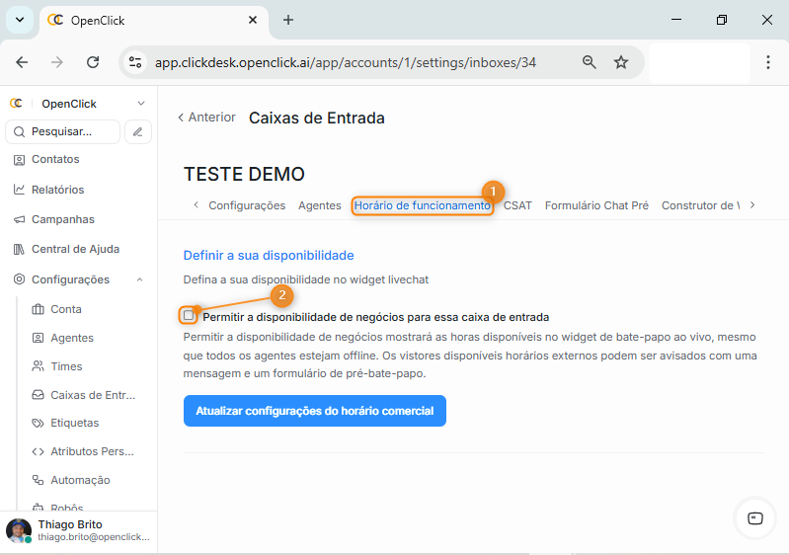This screenshot has height=555, width=789.
Task: Bookmark this page with the star icon
Action: click(621, 62)
